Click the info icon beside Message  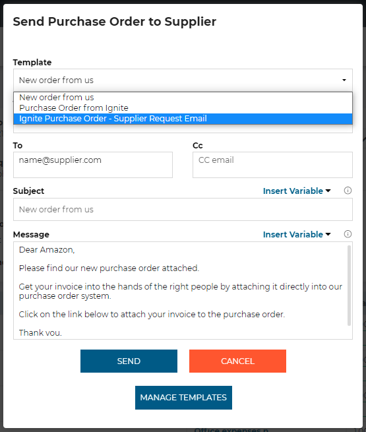(348, 234)
